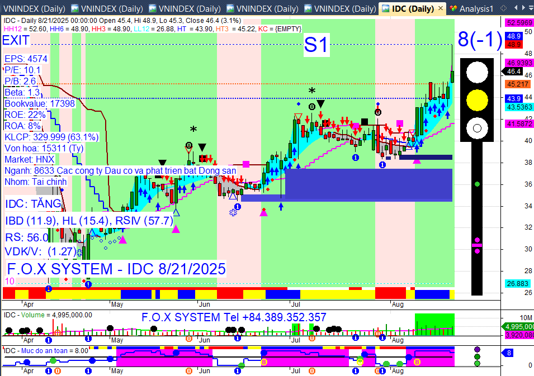Click the IDC: TĂNG trend text
This screenshot has height=376, width=534.
point(33,204)
